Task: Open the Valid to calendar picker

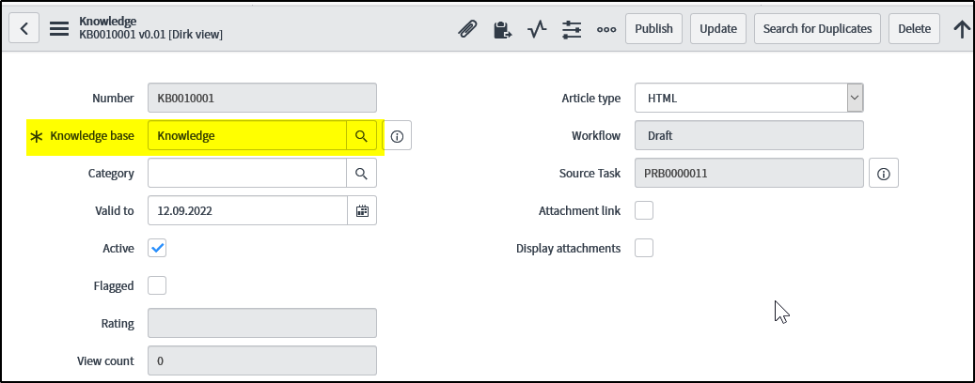Action: coord(362,210)
